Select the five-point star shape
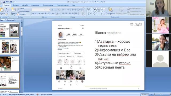Screen dimensions: 171x96 [x=102, y=14]
